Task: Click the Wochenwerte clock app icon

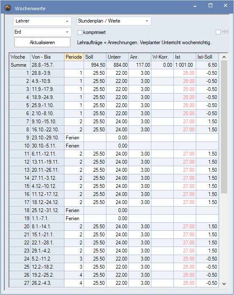Action: pos(8,8)
